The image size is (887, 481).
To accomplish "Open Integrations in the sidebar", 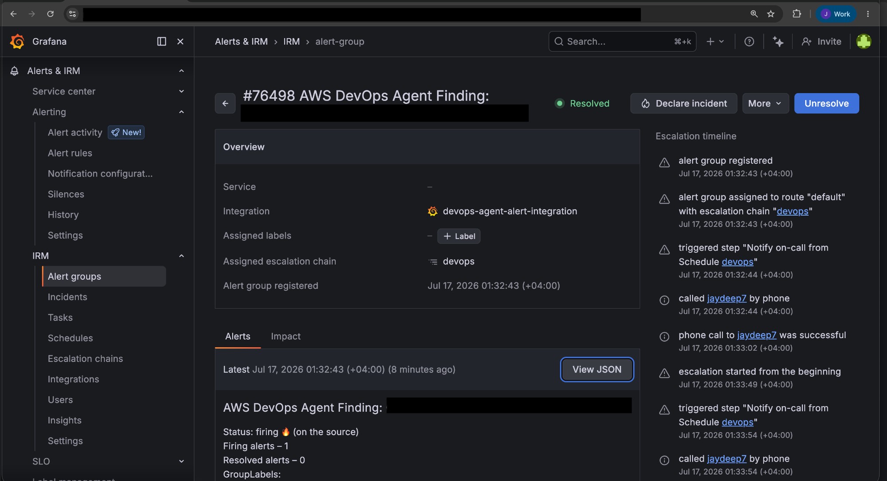I will (x=74, y=379).
